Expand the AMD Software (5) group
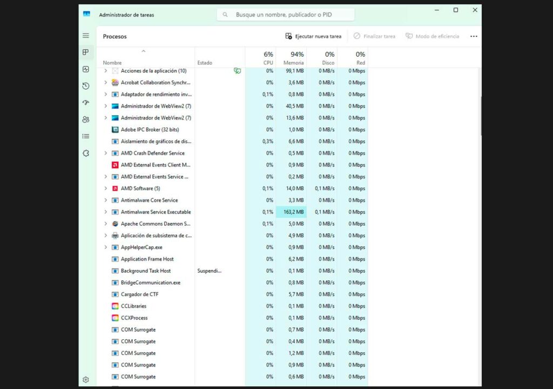The height and width of the screenshot is (389, 553). click(x=105, y=189)
